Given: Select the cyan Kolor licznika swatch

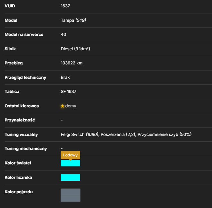Looking at the screenshot, I should (x=71, y=178).
